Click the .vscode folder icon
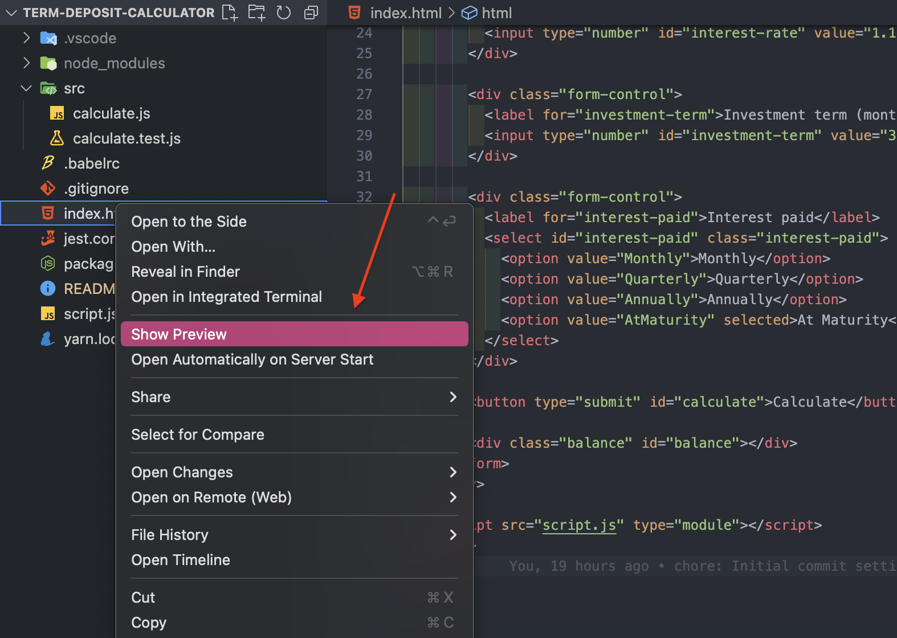 pos(48,38)
